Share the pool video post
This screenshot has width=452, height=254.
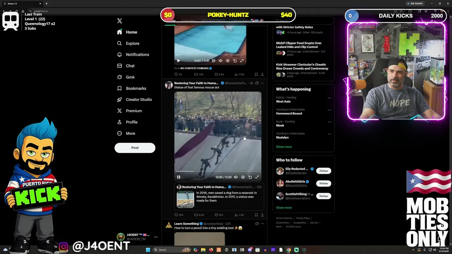coord(262,74)
